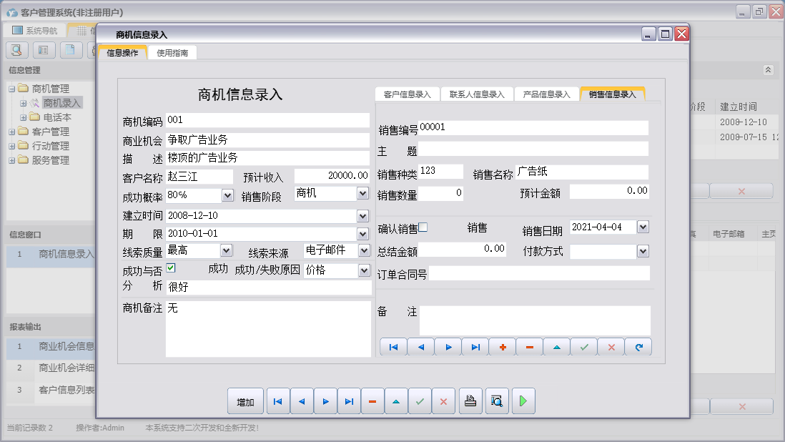Jump to first record using the bottom toolbar
The width and height of the screenshot is (785, 442).
[277, 402]
